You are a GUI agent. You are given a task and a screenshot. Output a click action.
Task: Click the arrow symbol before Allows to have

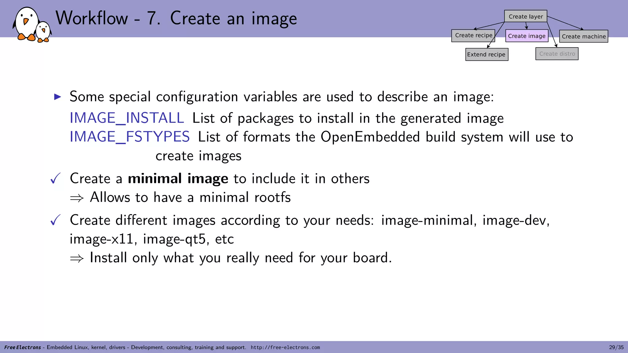tap(77, 198)
